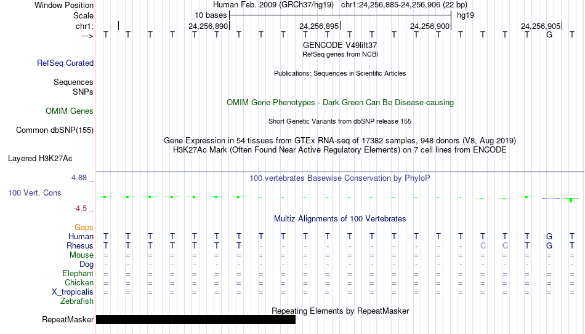Image resolution: width=585 pixels, height=334 pixels.
Task: Open the 100 Vert. Cons label
Action: coord(34,193)
